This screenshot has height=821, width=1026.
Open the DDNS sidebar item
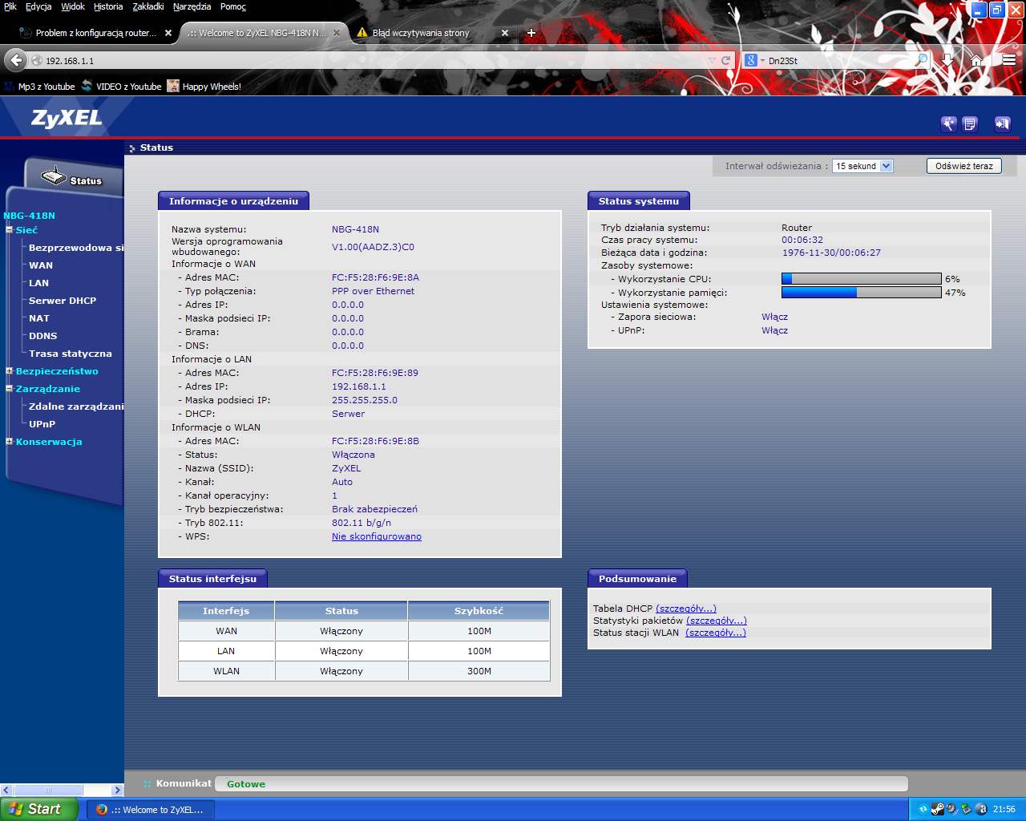43,336
